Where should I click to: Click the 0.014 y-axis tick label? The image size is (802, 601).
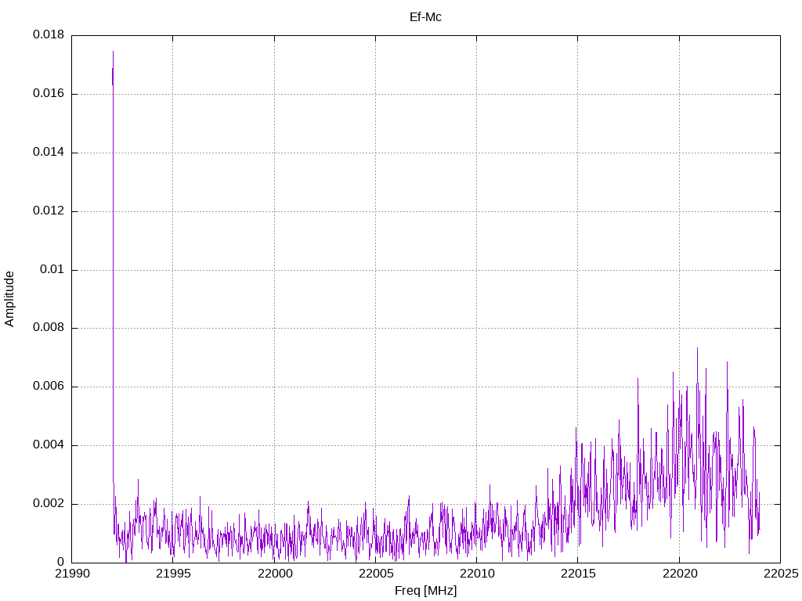(48, 153)
